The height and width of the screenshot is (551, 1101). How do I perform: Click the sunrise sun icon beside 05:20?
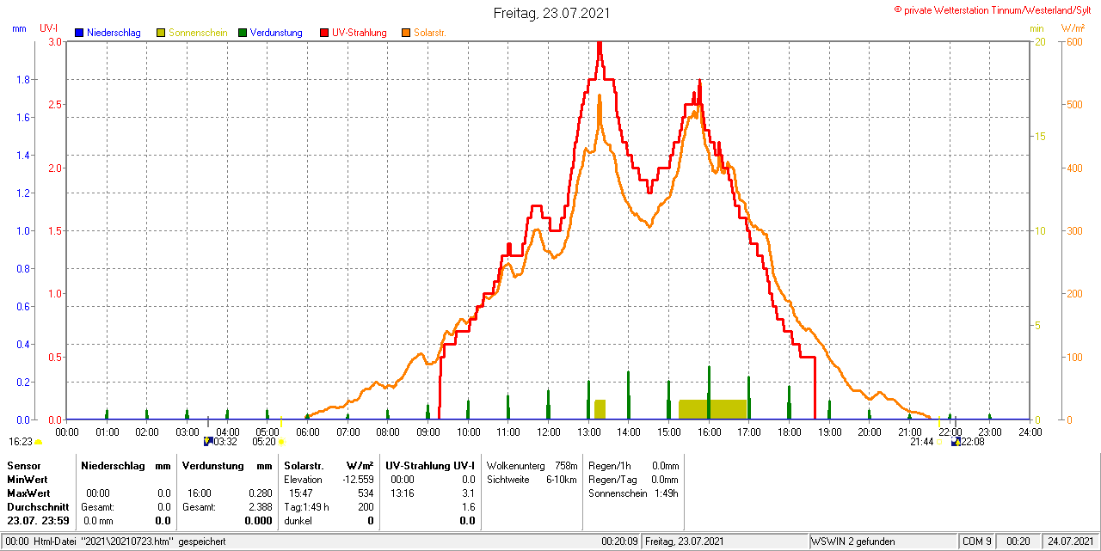pyautogui.click(x=281, y=442)
